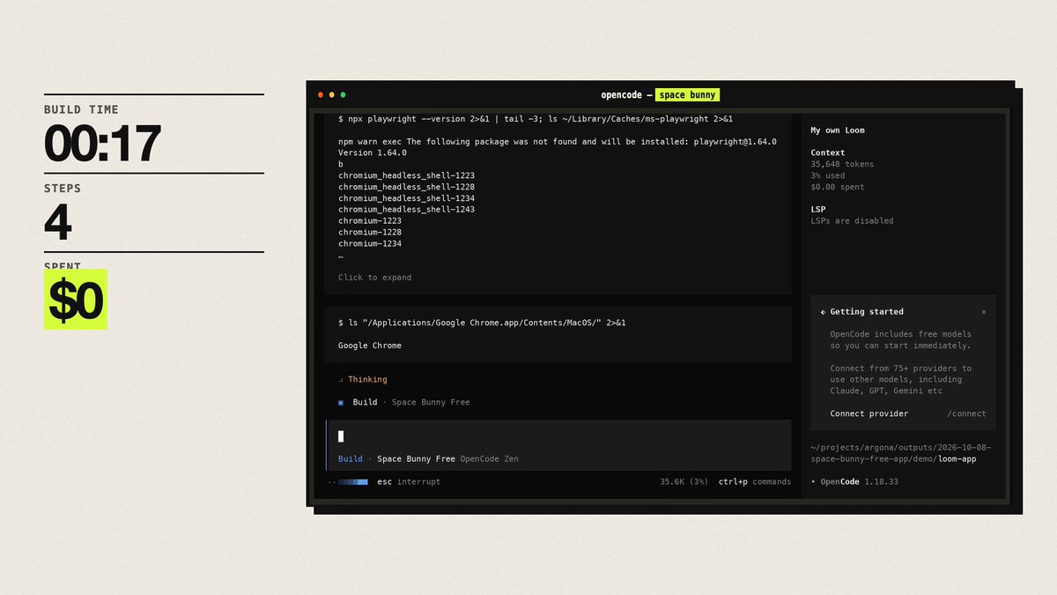Screen dimensions: 1057x595
Task: Click the 35.6K (3%) status readout
Action: point(684,482)
